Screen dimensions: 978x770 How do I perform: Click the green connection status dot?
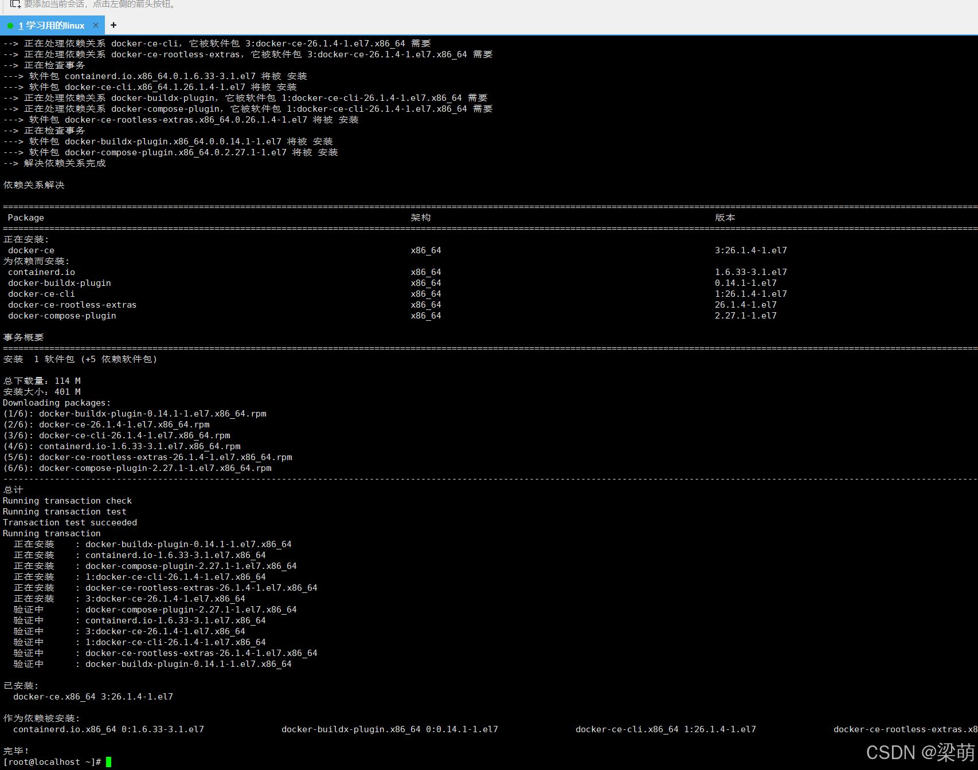[x=10, y=26]
